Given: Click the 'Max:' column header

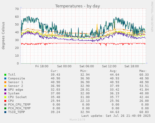Looking at the screenshot, I should [143, 71].
